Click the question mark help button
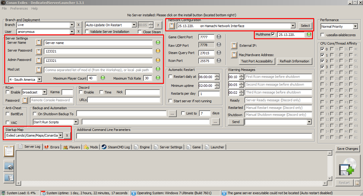Image resolution: width=363 pixels, height=196 pixels. [x=158, y=25]
